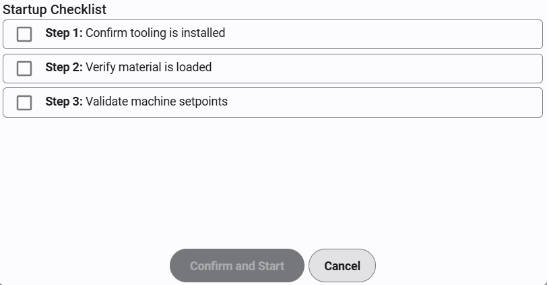The image size is (547, 285).
Task: Click the 'Verify material is loaded' text
Action: point(148,67)
